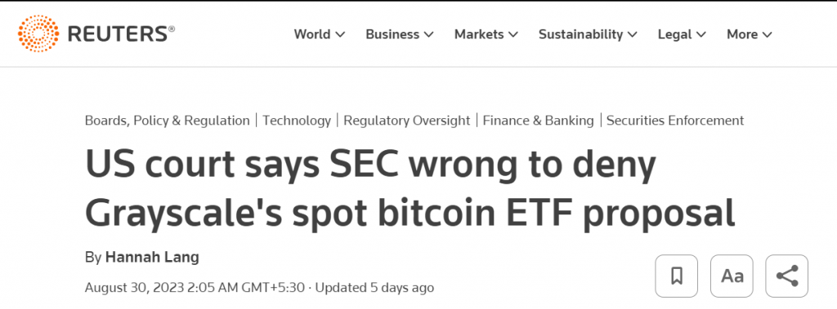837x309 pixels.
Task: Share the article using share icon
Action: (787, 276)
